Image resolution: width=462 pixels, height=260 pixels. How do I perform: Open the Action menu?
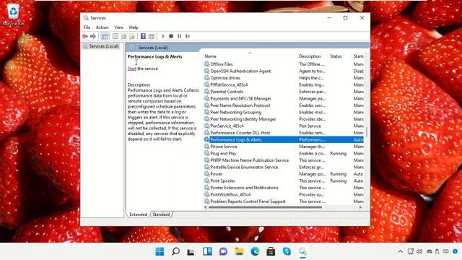coord(103,27)
